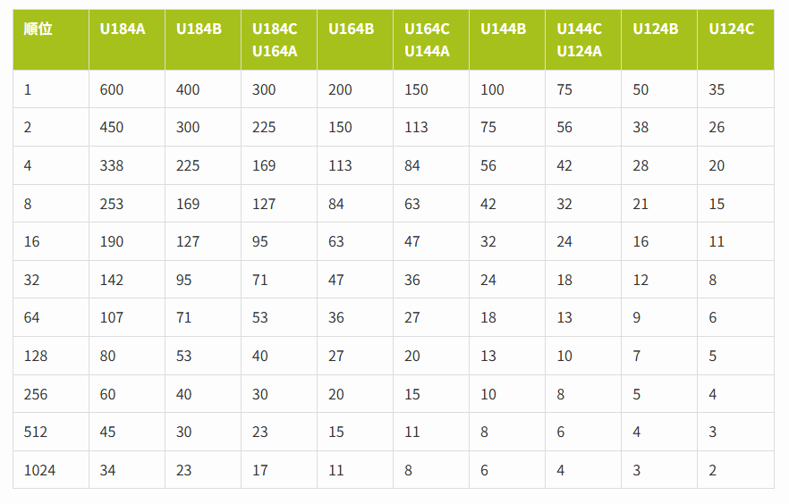The image size is (789, 504).
Task: Click the 256 rank cell
Action: point(36,394)
